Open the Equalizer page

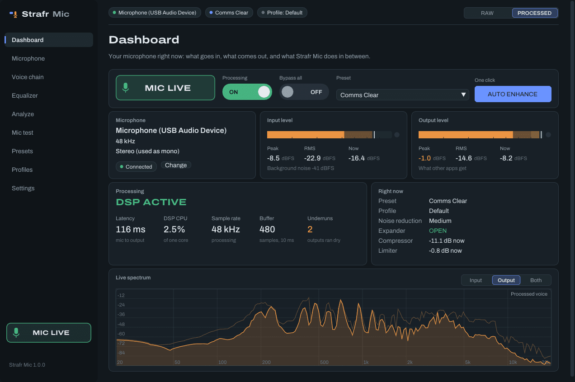[x=49, y=95]
